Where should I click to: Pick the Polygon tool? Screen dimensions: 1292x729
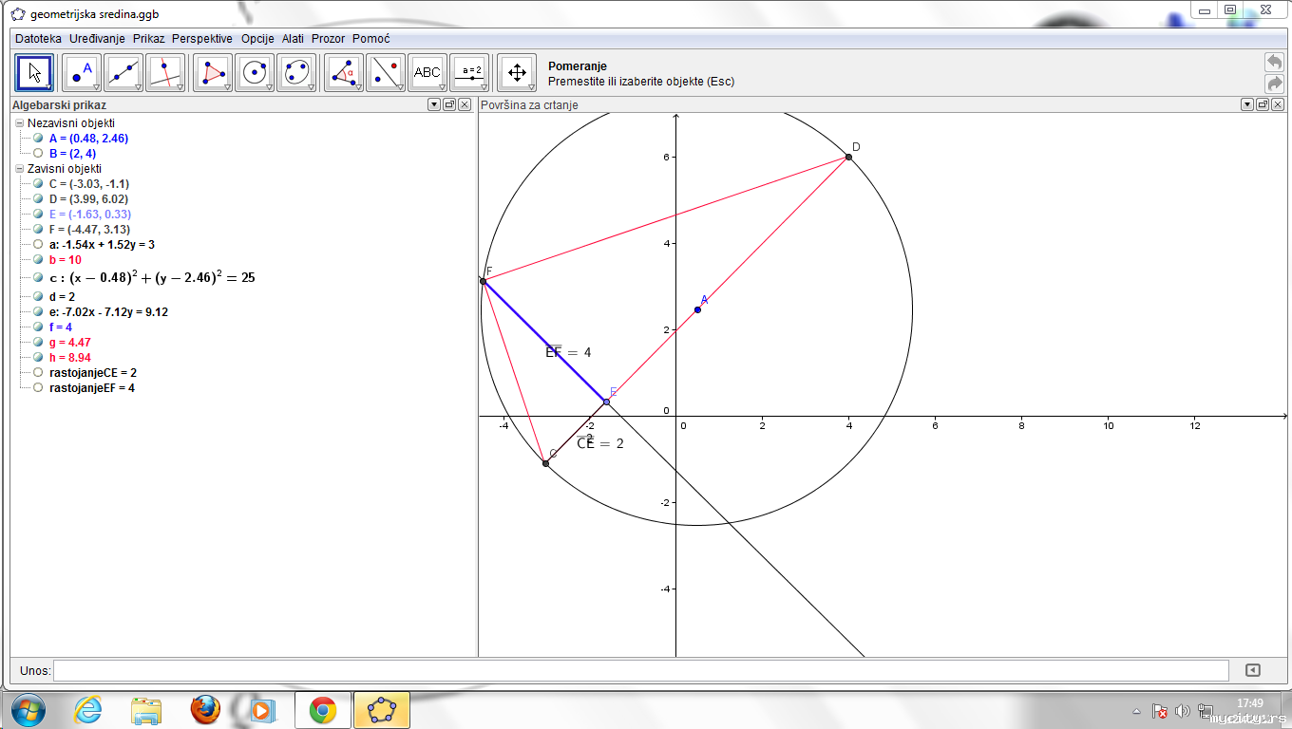click(213, 72)
